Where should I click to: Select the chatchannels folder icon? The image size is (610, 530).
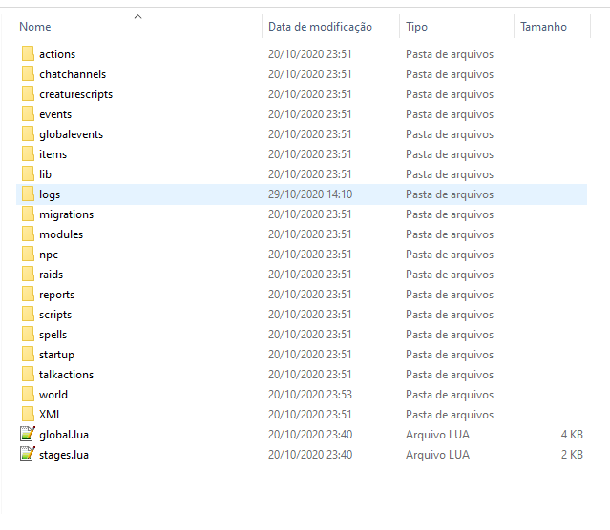(x=28, y=73)
